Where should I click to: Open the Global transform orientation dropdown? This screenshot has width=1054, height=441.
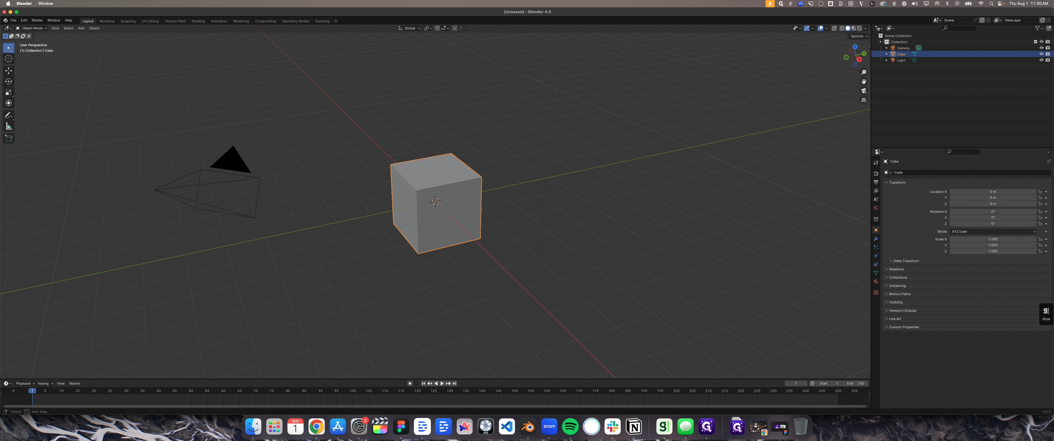tap(409, 28)
